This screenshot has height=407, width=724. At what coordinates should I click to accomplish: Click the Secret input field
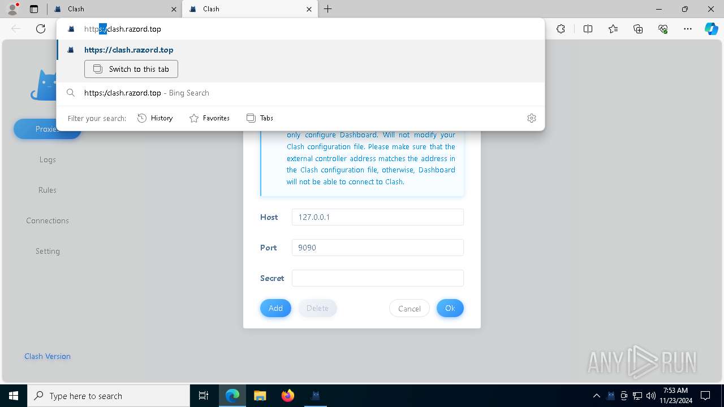tap(378, 278)
